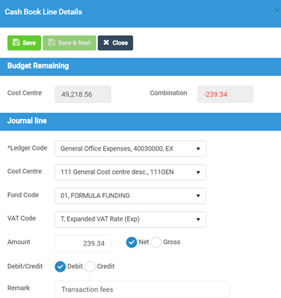This screenshot has height=298, width=281.
Task: Click the Save button text
Action: tap(29, 43)
